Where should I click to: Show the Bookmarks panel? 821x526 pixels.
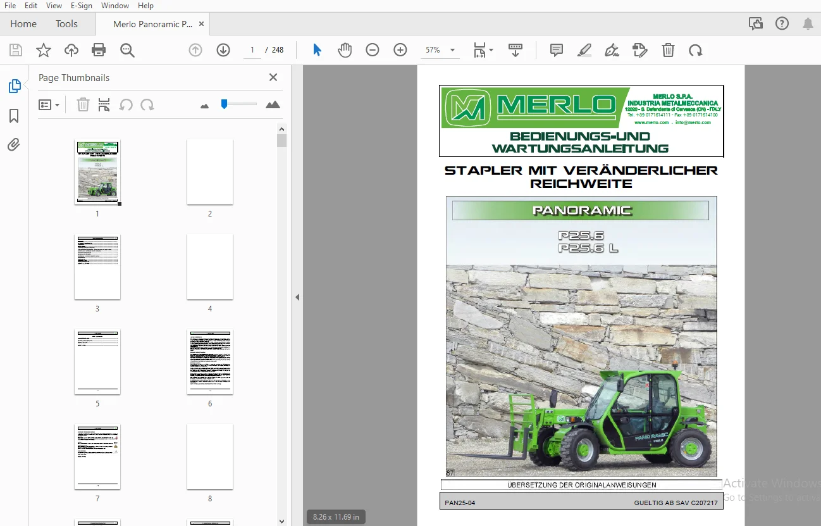14,116
